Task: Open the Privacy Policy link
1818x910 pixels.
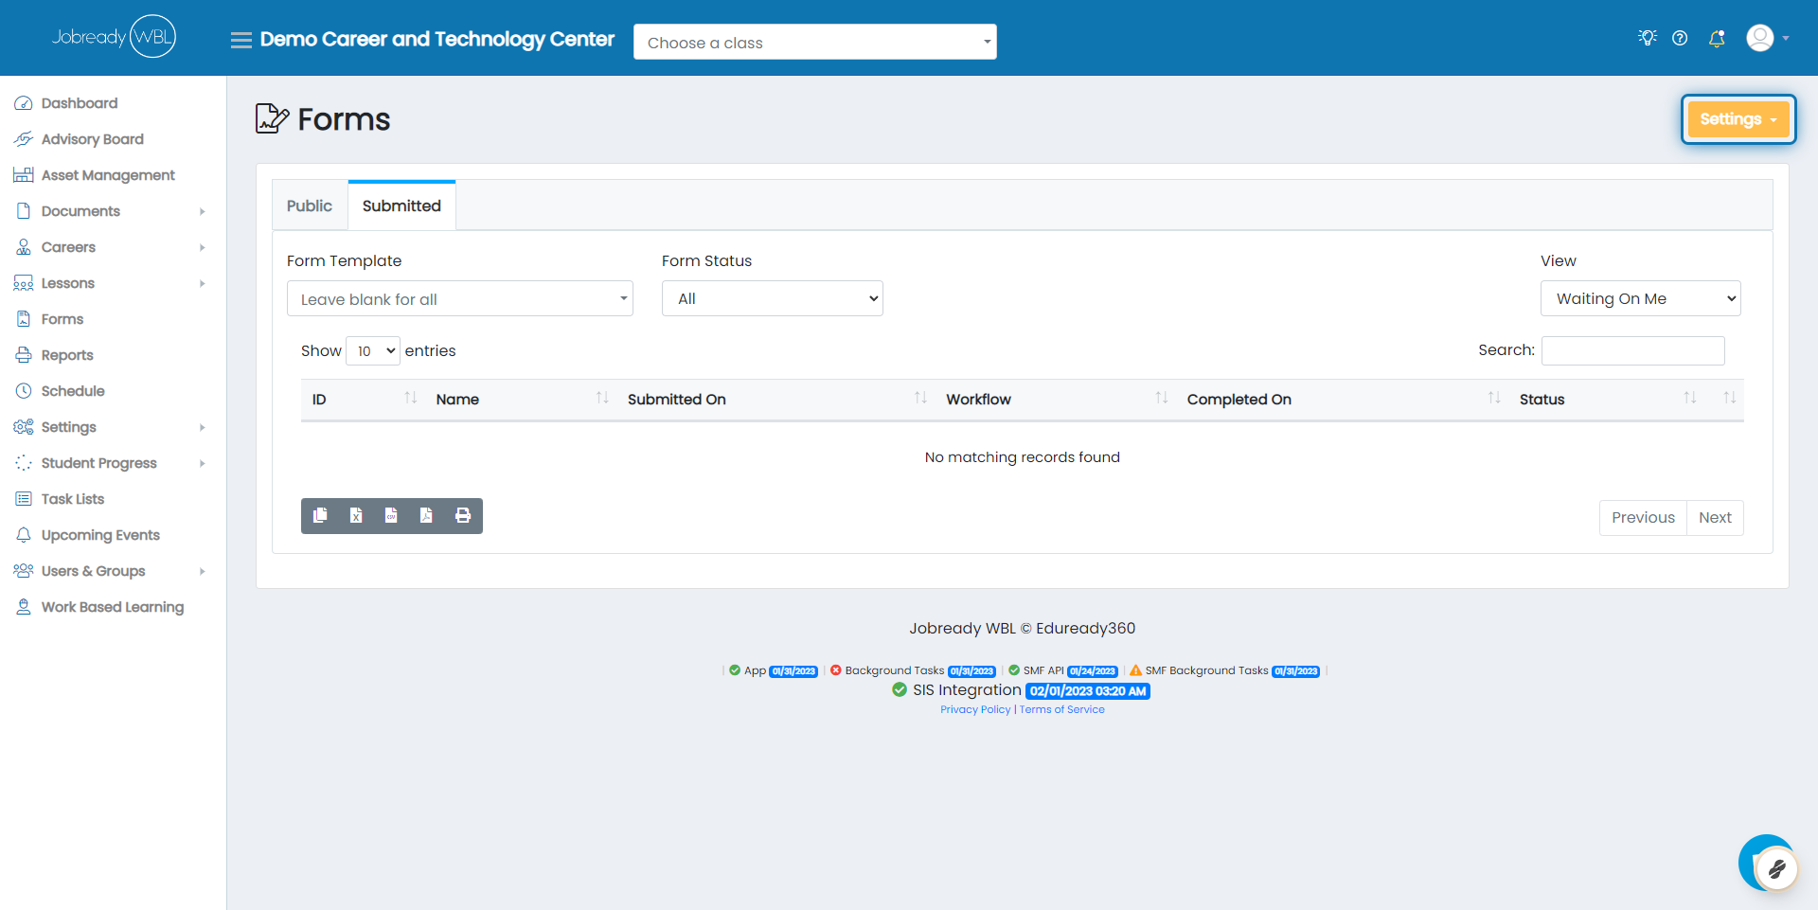Action: 975,709
